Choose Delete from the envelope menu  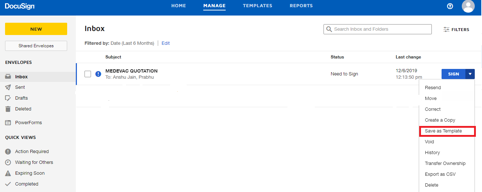coord(447,185)
